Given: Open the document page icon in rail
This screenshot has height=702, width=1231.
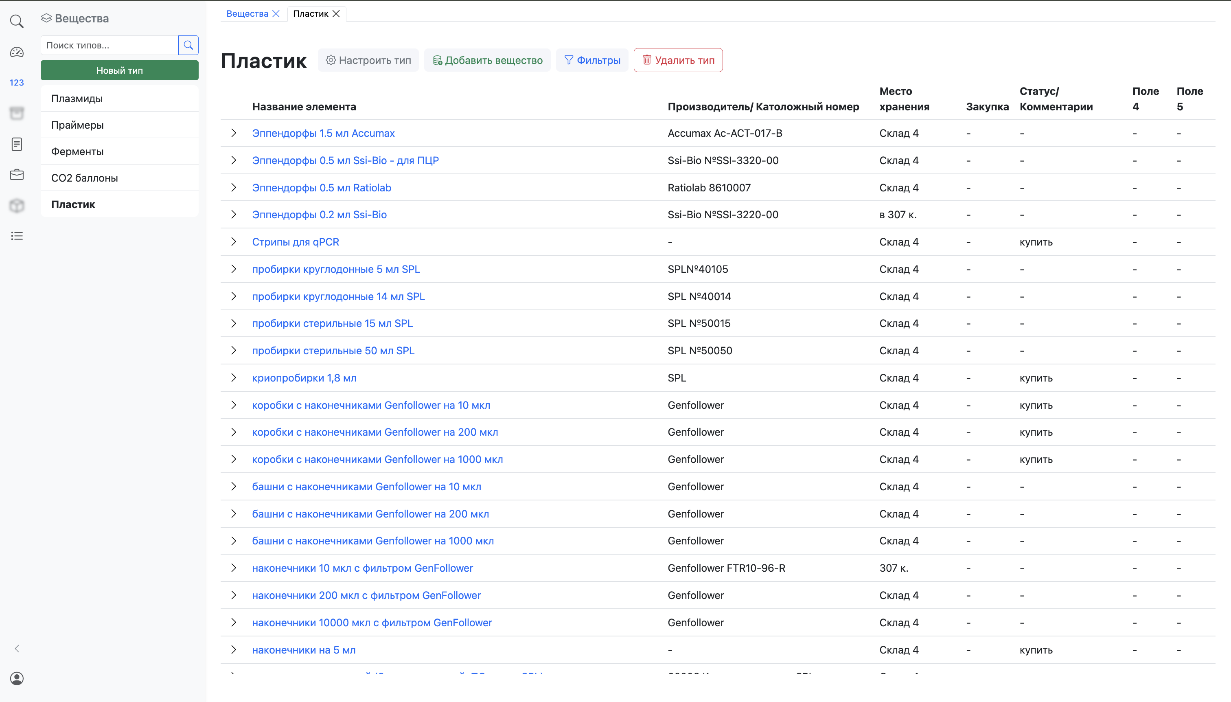Looking at the screenshot, I should click(17, 144).
